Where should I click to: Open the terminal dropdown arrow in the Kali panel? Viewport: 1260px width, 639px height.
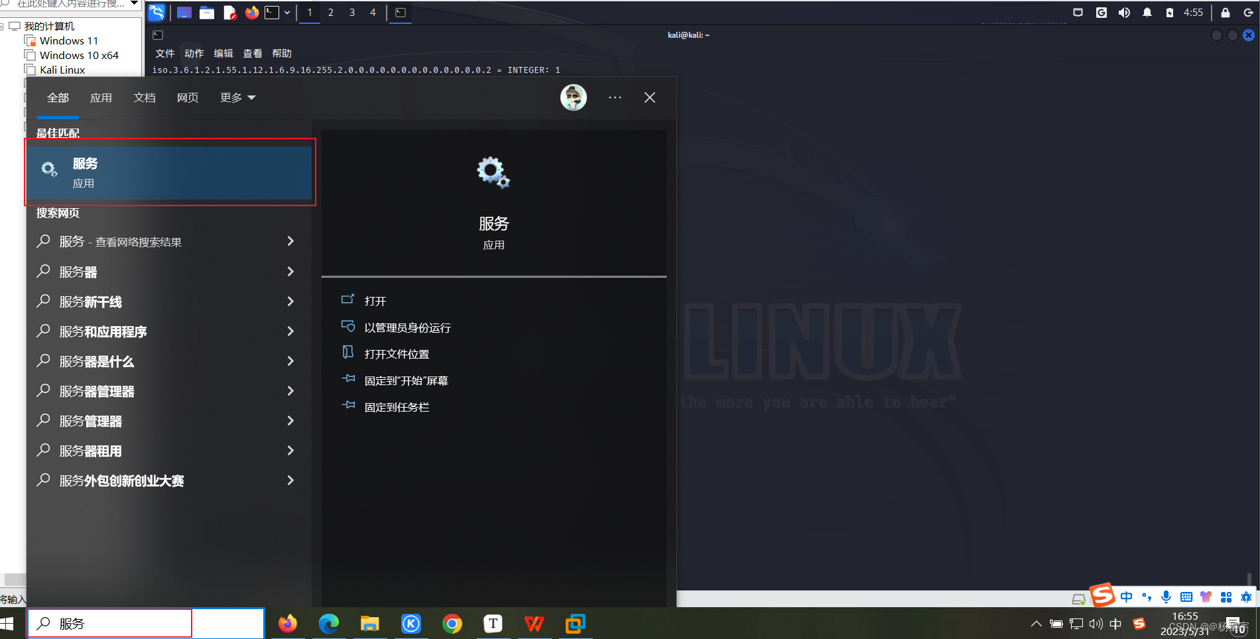point(286,12)
